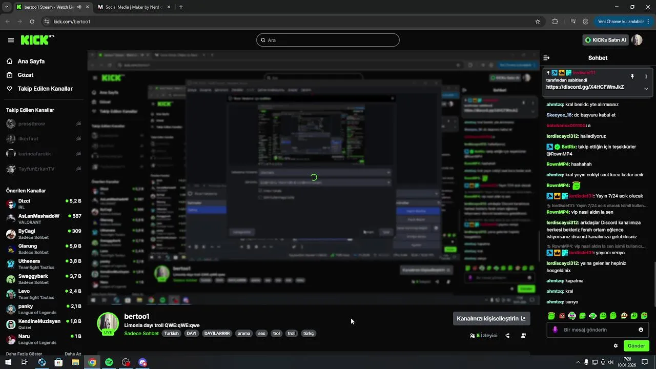Insert the last emote in quick bar
This screenshot has width=656, height=369.
click(x=644, y=316)
